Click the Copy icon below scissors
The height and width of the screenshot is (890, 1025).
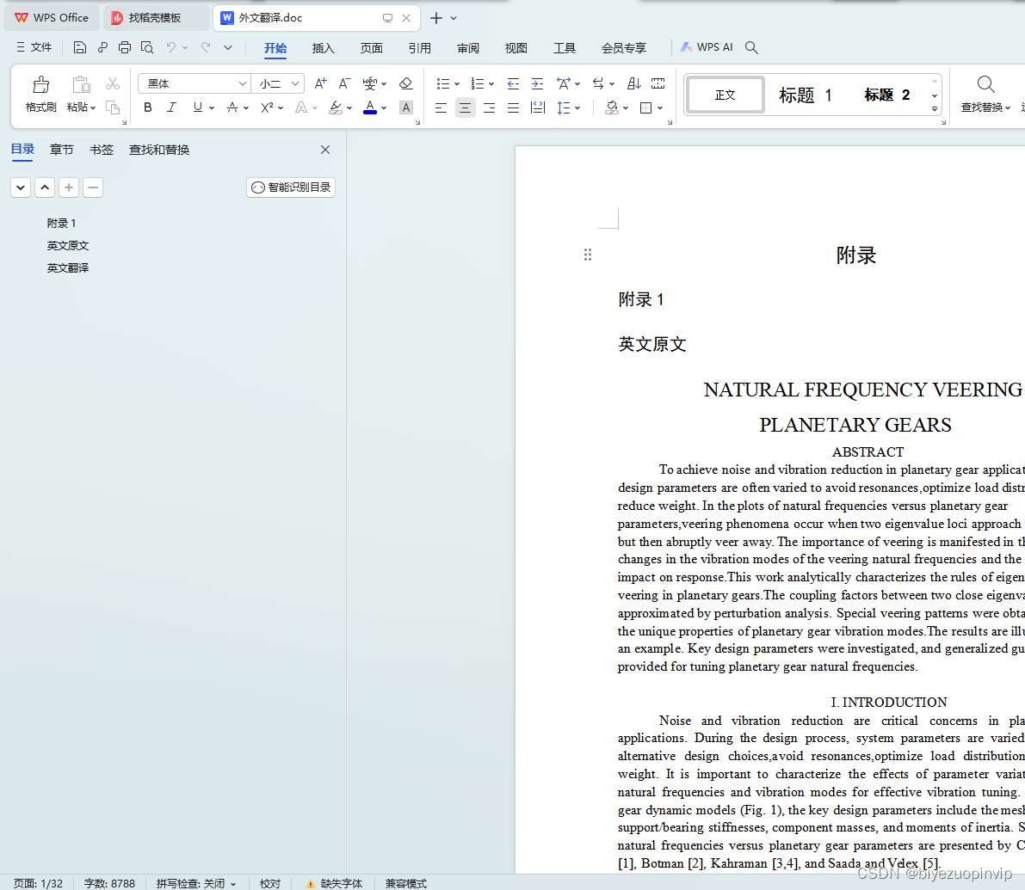click(x=113, y=107)
